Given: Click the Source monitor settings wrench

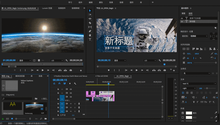Looking at the screenshot, I should (66, 60).
